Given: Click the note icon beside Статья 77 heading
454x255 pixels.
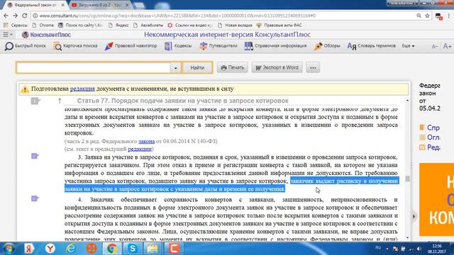Looking at the screenshot, I should (35, 101).
